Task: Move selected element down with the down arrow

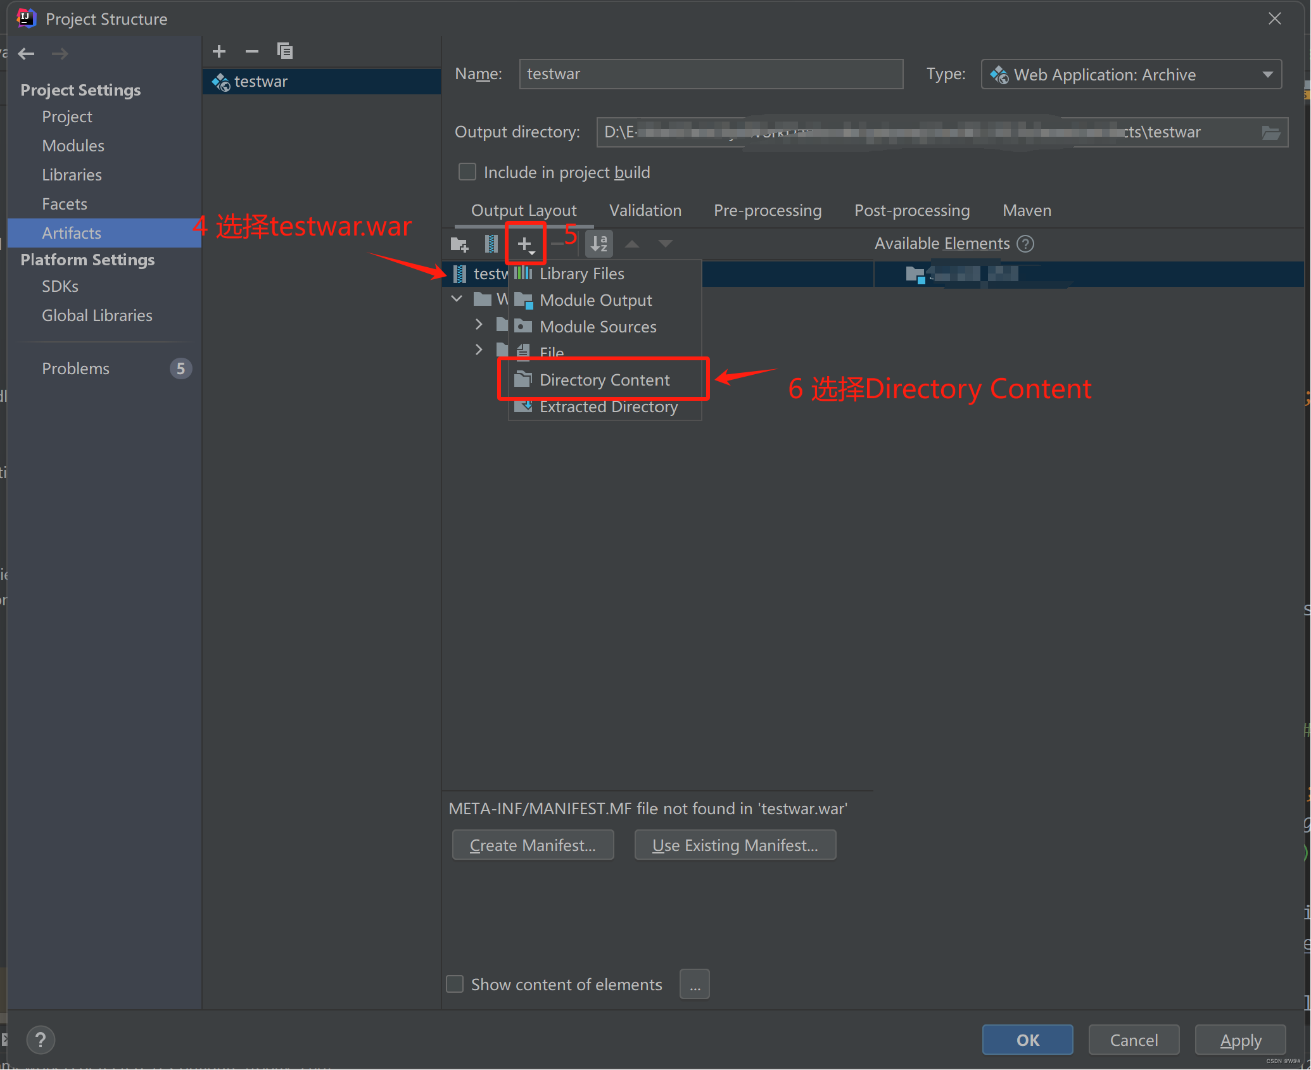Action: (x=665, y=244)
